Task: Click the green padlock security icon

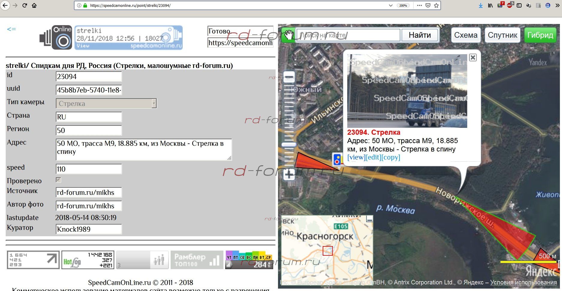Action: [85, 5]
